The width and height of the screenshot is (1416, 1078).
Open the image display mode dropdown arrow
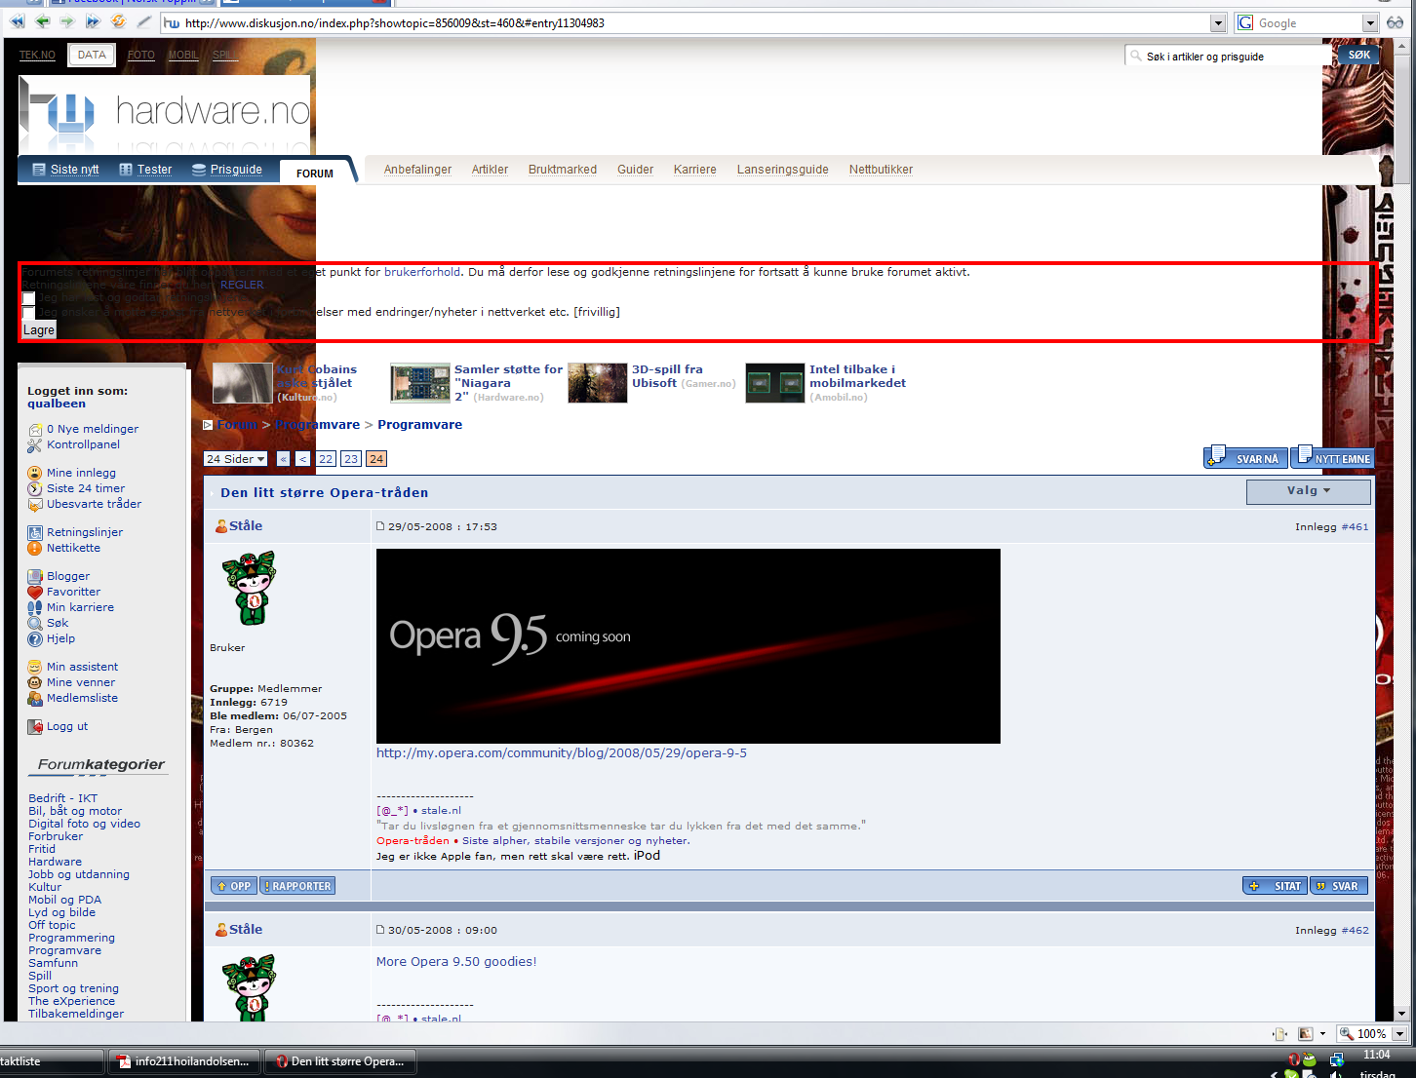point(1322,1034)
